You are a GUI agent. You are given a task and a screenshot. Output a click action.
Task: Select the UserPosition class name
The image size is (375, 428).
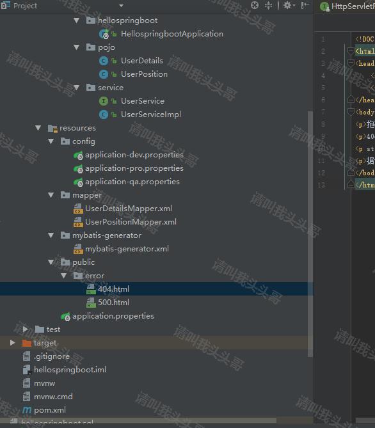(144, 74)
